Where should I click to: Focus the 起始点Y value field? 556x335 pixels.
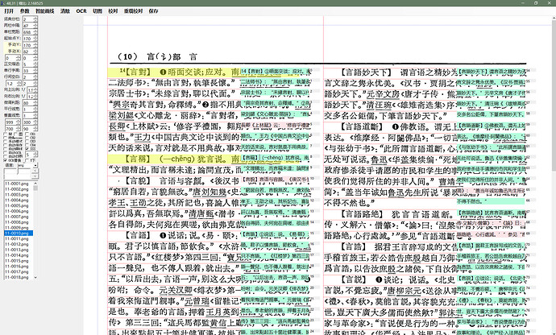click(30, 39)
